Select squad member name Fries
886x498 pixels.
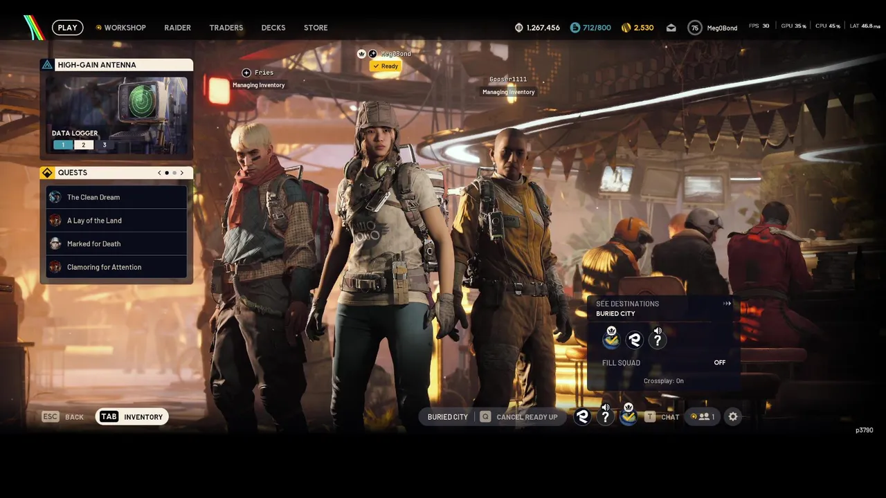(264, 73)
